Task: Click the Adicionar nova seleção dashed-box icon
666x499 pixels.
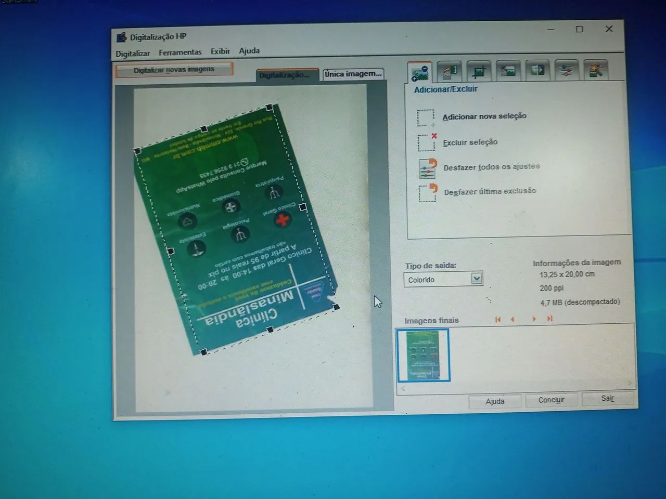Action: tap(426, 118)
